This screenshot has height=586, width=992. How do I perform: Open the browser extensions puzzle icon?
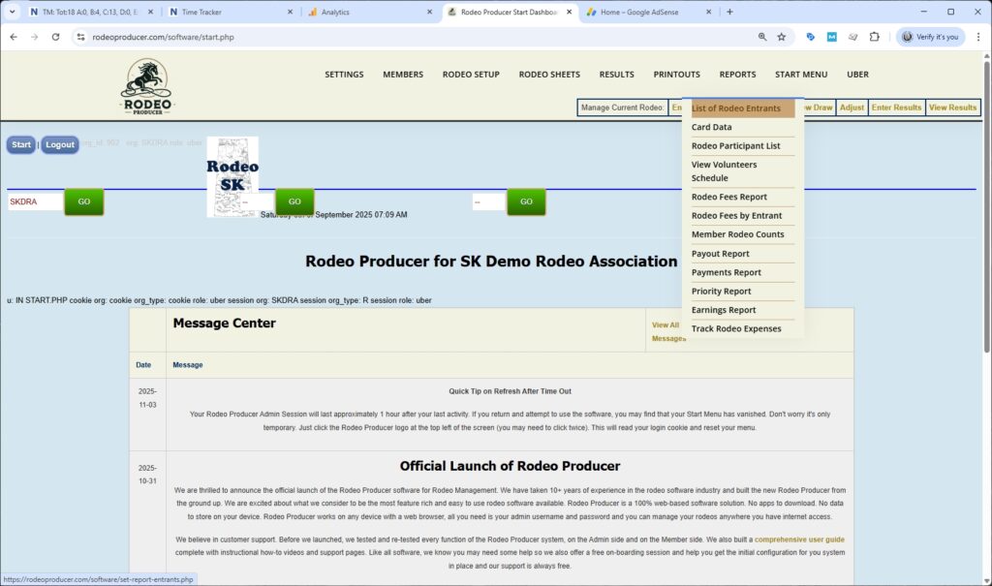pyautogui.click(x=875, y=36)
